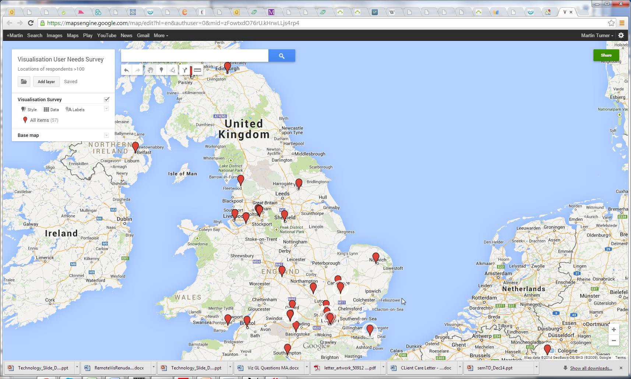Select the Add directions tool
Viewport: 631px width, 379px height.
184,70
